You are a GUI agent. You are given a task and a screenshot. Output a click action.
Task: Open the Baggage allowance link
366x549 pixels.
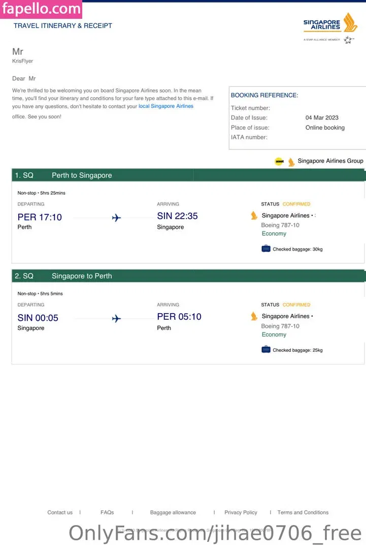coord(173,512)
